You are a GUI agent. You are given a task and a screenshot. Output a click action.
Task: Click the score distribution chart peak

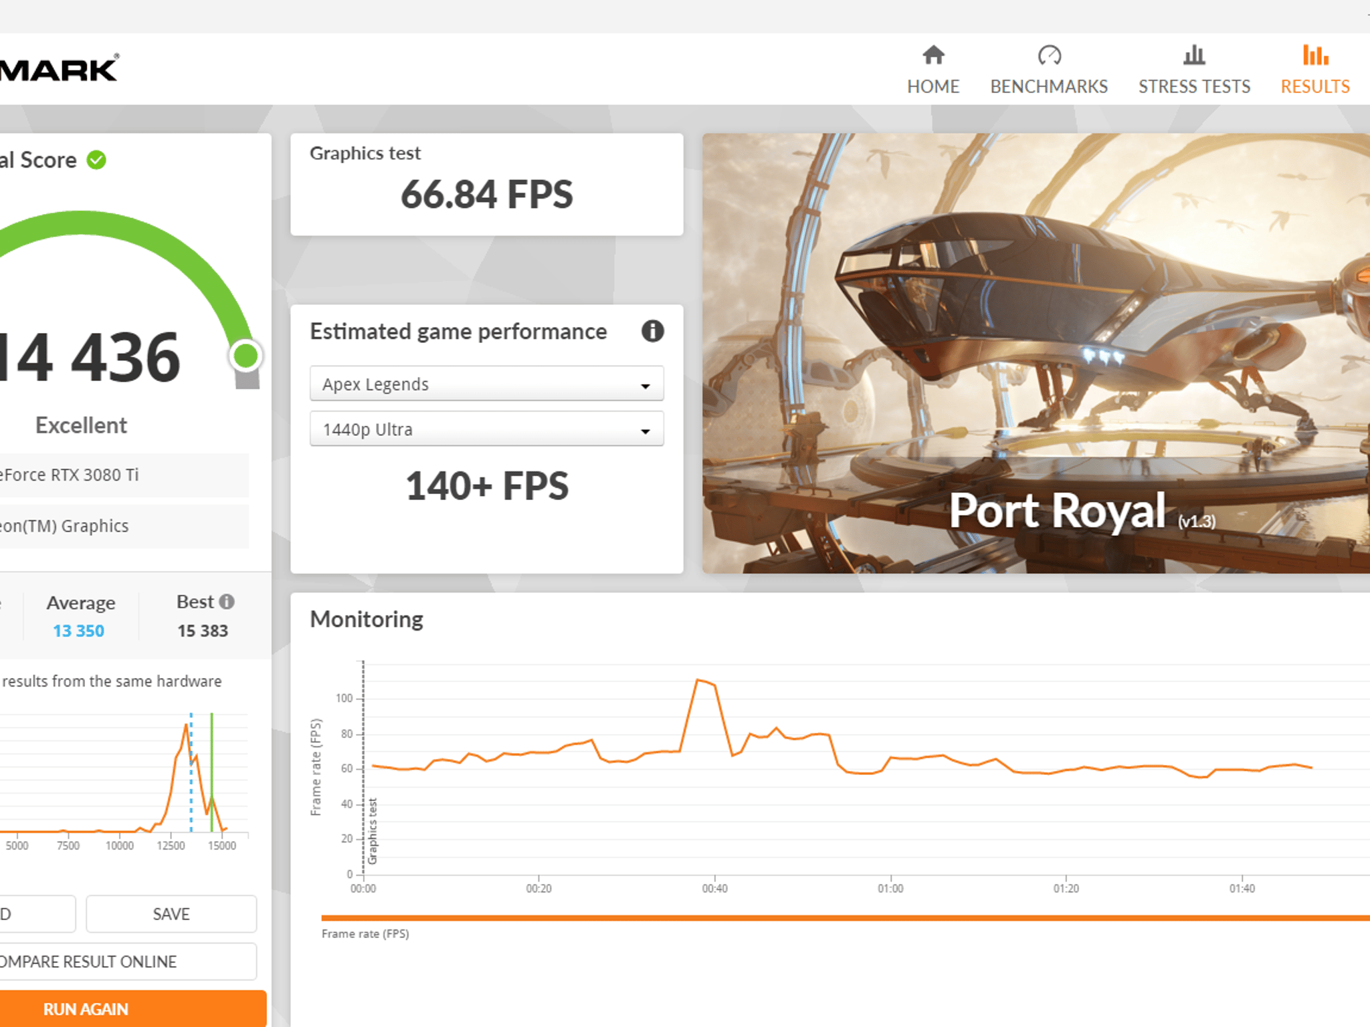pyautogui.click(x=186, y=725)
